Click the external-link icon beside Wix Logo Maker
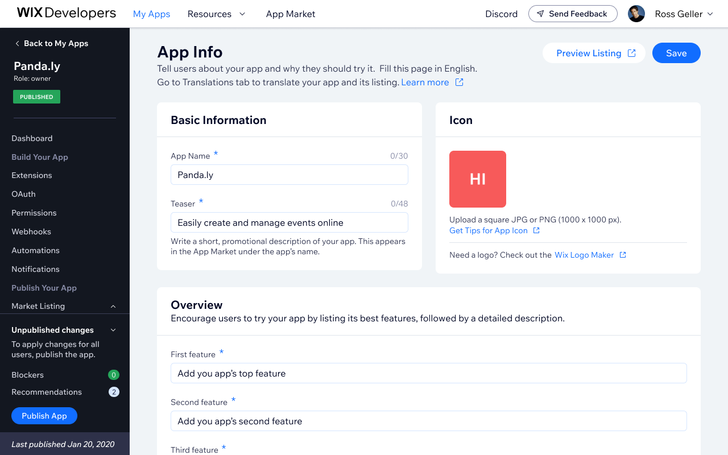The image size is (728, 455). point(623,255)
